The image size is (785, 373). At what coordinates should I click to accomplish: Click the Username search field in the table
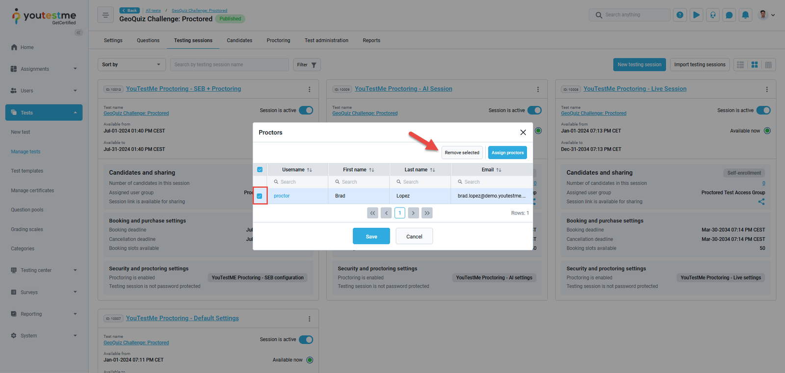click(x=299, y=182)
